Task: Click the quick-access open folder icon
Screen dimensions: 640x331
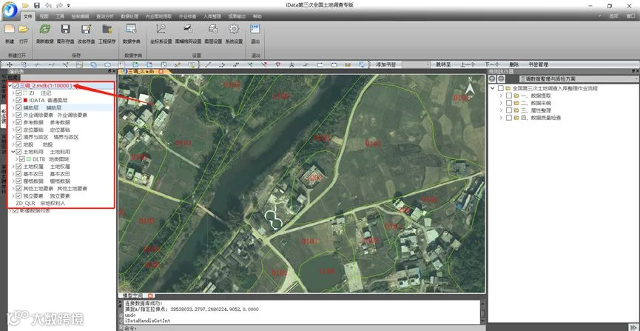Action: 25,5
